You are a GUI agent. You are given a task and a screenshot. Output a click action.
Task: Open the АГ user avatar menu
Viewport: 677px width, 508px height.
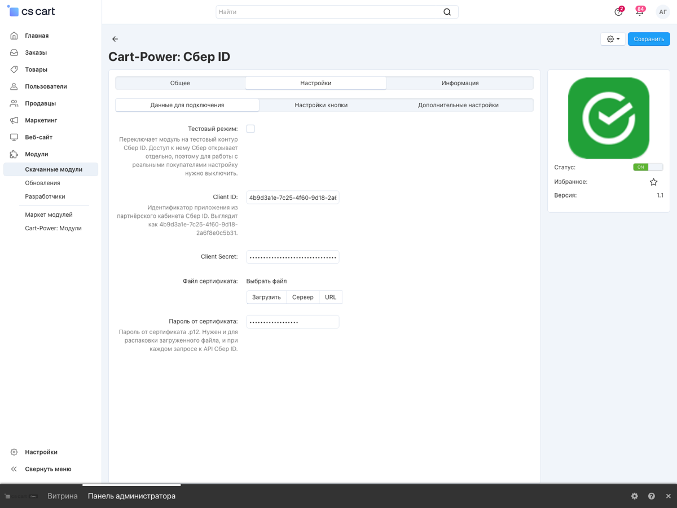click(x=663, y=12)
